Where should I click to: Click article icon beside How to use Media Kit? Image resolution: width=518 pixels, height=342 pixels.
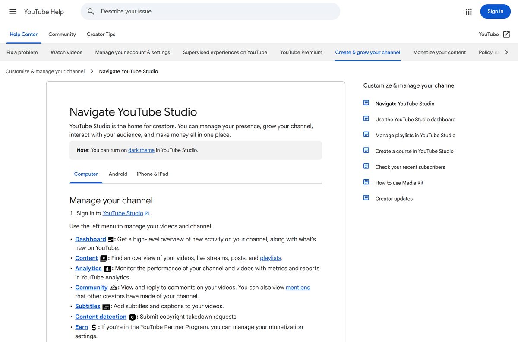(366, 182)
